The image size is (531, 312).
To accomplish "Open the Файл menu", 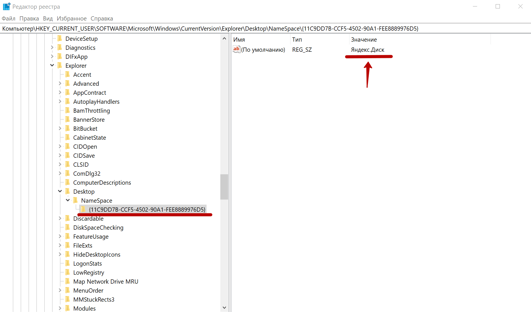I will [x=8, y=19].
